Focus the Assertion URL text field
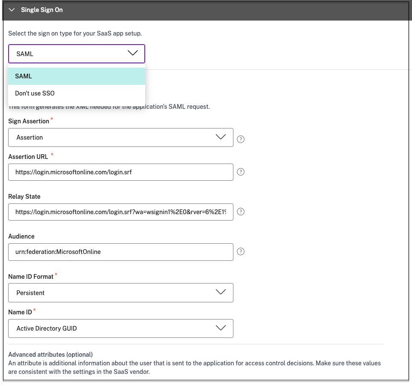Screen dimensions: 412x385 pyautogui.click(x=120, y=172)
